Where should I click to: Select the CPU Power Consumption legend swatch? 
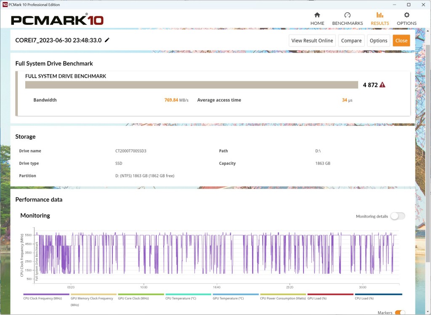283,294
